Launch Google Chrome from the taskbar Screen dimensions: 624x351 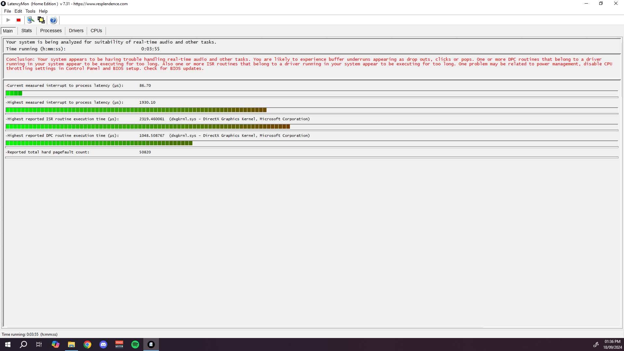87,344
